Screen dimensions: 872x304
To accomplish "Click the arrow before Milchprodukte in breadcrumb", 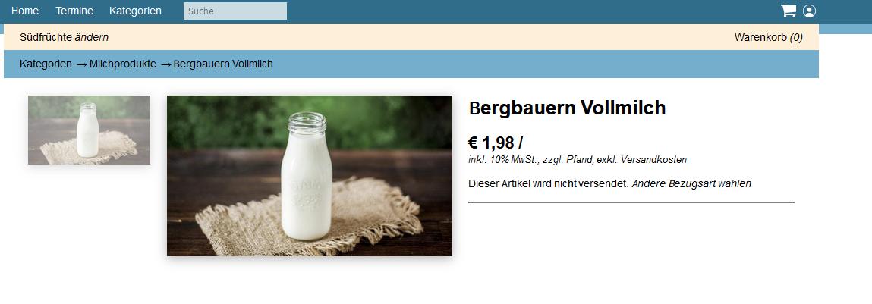I will (x=81, y=64).
